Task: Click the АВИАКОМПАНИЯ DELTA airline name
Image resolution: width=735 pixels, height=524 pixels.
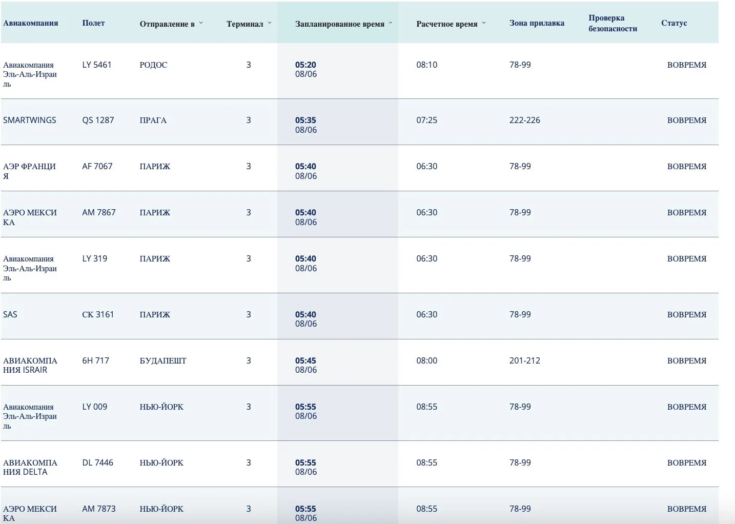Action: [x=30, y=467]
